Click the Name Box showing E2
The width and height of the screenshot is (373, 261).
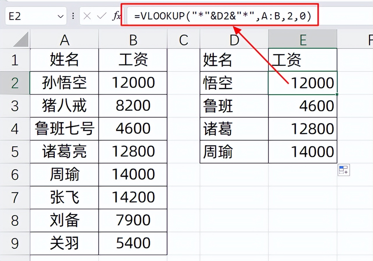pos(36,16)
